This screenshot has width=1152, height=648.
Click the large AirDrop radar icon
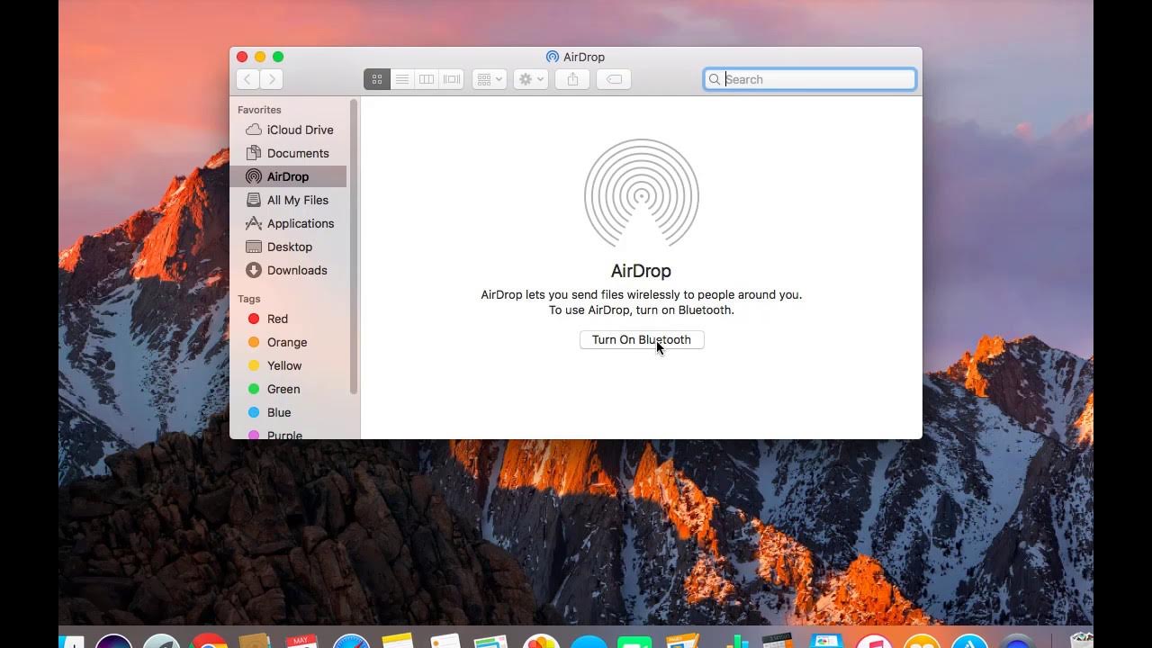[x=642, y=194]
